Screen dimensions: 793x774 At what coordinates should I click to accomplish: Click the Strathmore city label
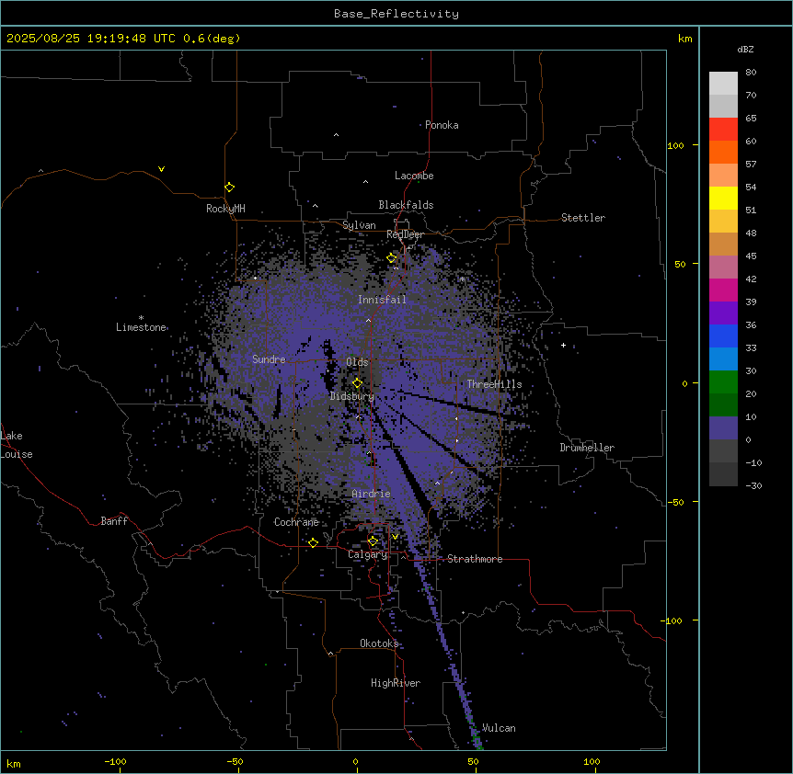click(x=475, y=559)
